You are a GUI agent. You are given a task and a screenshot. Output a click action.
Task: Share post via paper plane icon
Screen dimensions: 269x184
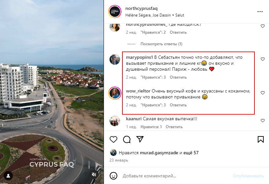(140, 139)
